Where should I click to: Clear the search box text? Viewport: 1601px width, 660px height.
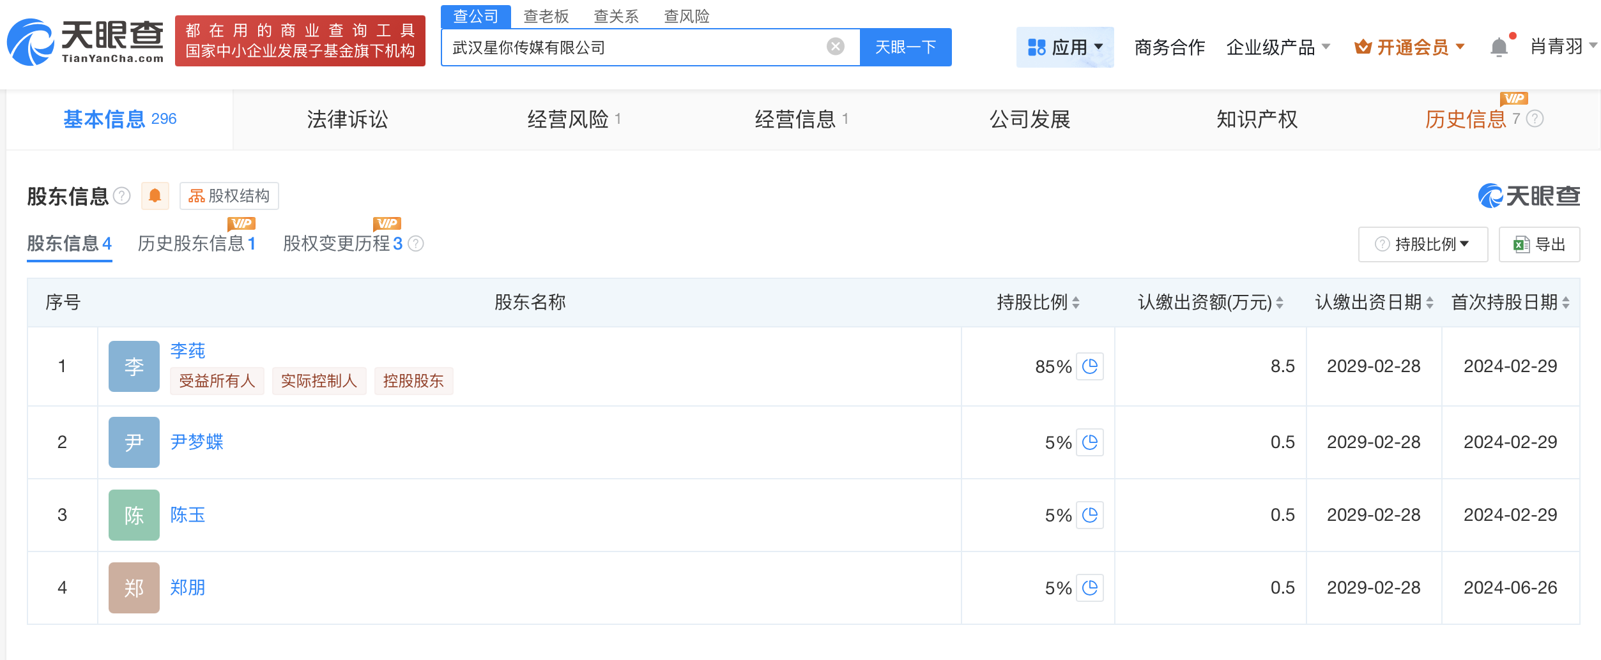tap(835, 47)
